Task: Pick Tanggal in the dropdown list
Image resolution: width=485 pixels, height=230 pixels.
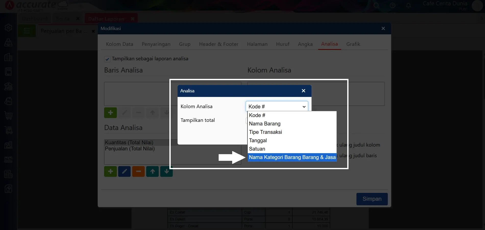Action: (258, 140)
